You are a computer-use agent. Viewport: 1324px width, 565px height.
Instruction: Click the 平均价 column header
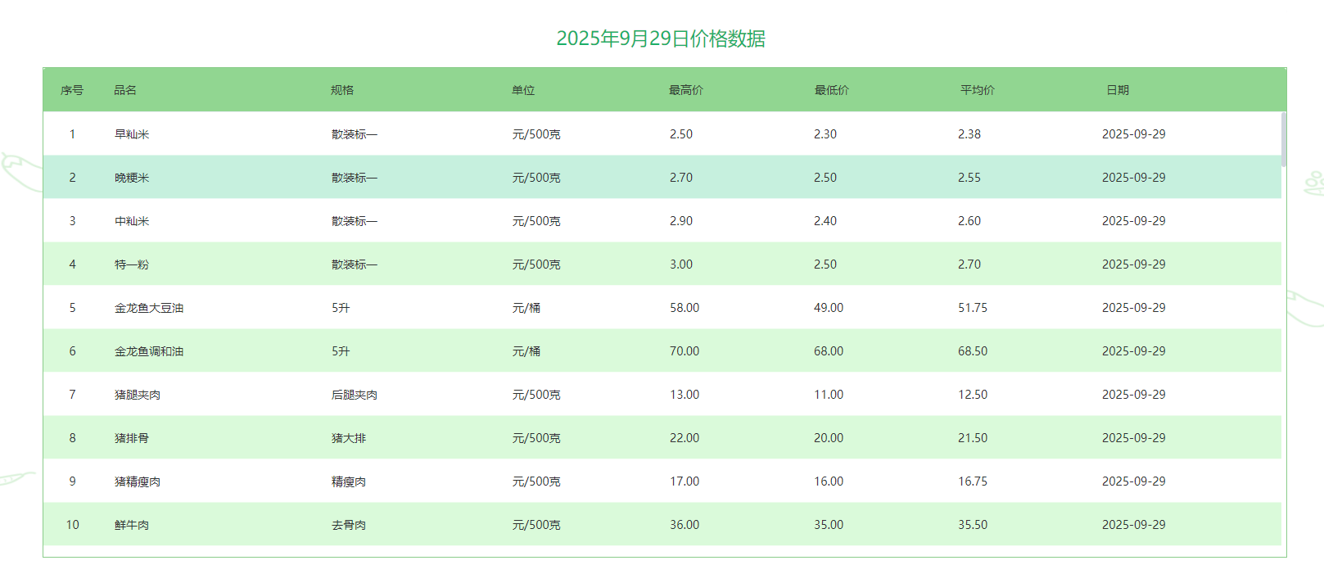click(x=978, y=90)
